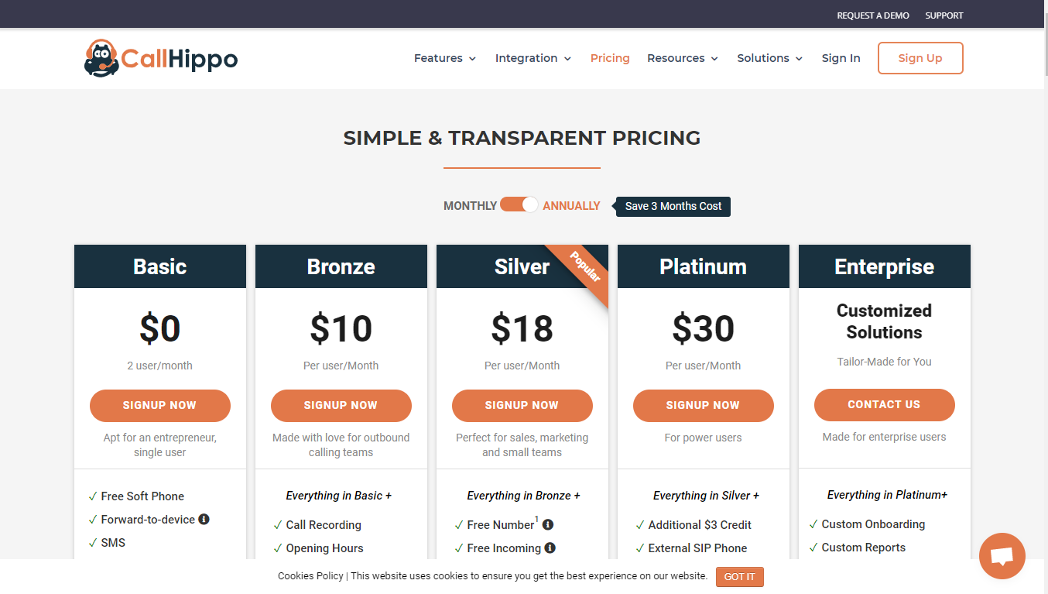
Task: Select the MONTHLY billing label
Action: pos(470,206)
